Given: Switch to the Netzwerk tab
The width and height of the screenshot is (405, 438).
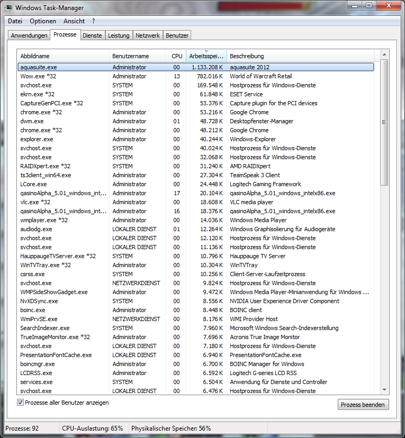Looking at the screenshot, I should coord(148,35).
